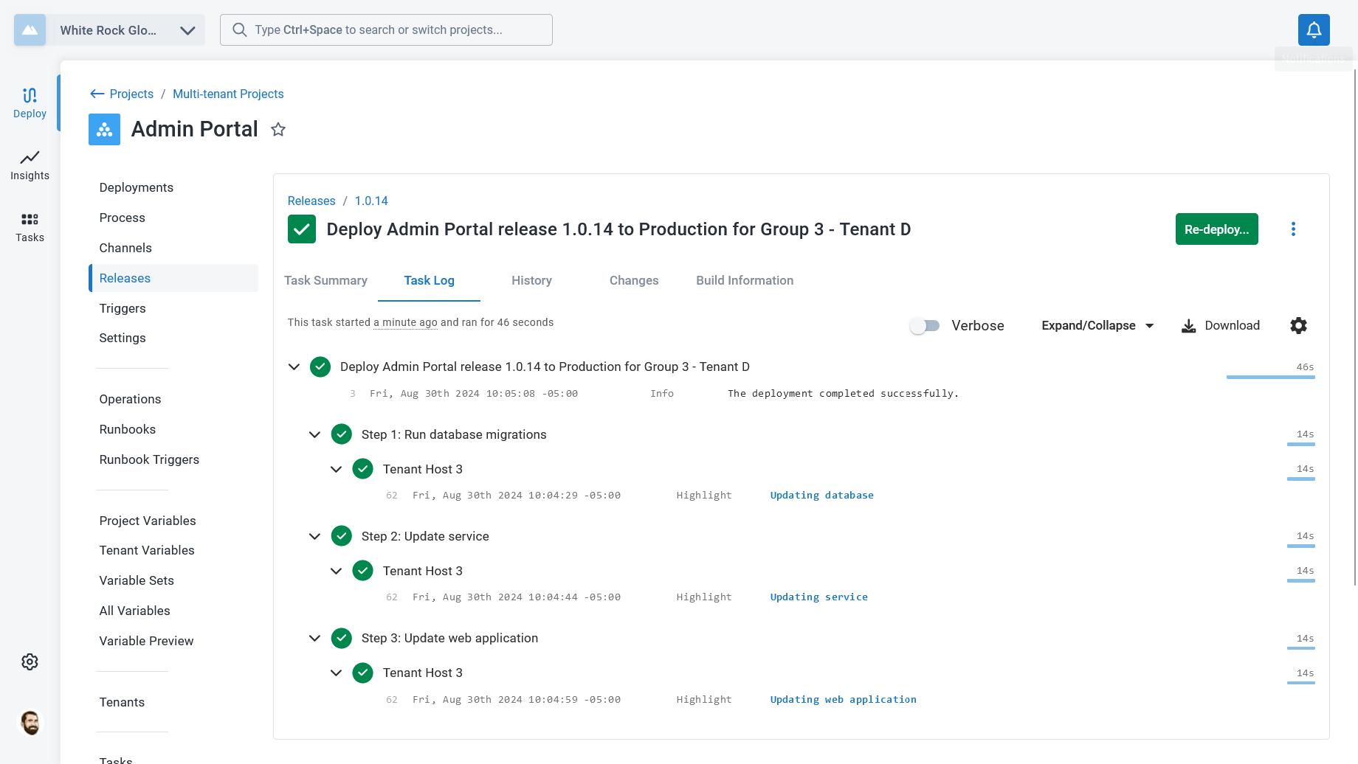Click the Download log icon
Image resolution: width=1358 pixels, height=764 pixels.
[1188, 326]
